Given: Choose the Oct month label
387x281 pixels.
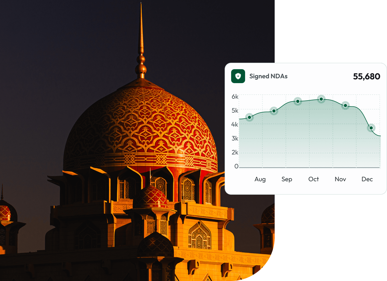Looking at the screenshot, I should tap(313, 179).
